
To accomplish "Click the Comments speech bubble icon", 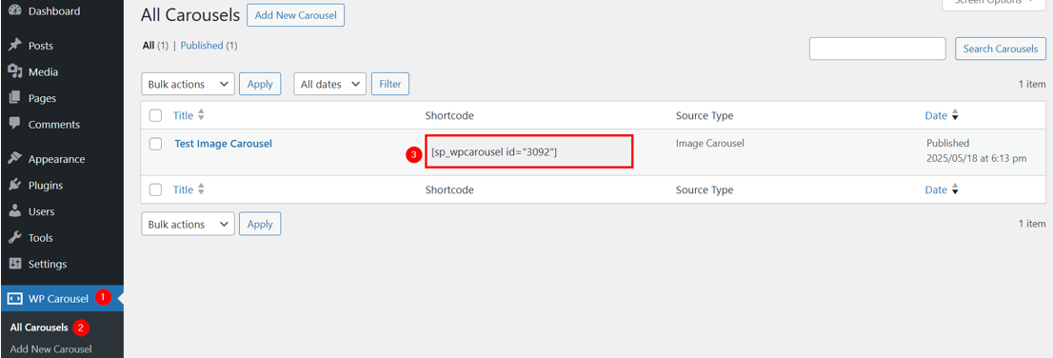I will (15, 125).
